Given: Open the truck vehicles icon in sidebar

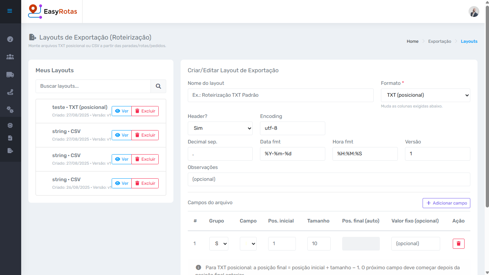Looking at the screenshot, I should click(x=10, y=75).
